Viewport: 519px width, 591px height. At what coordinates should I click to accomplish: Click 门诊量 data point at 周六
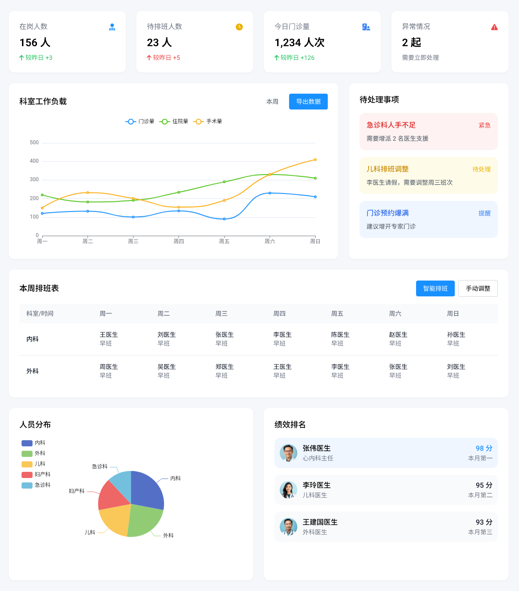(270, 193)
